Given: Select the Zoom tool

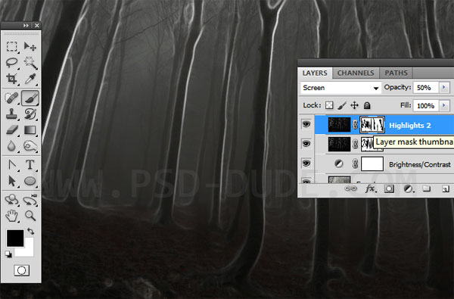Looking at the screenshot, I should 30,216.
